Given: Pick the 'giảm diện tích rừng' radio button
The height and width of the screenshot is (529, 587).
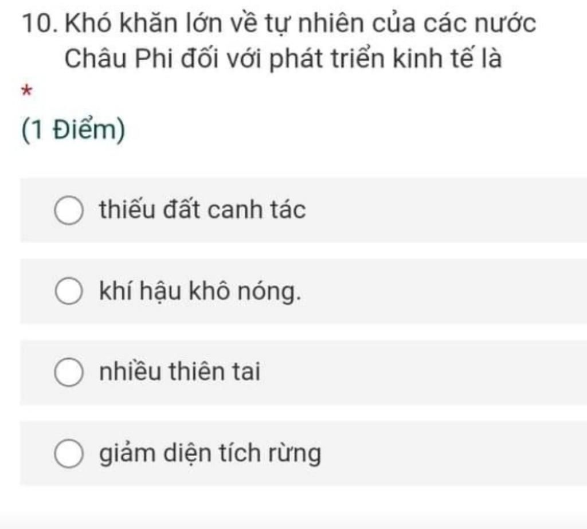Looking at the screenshot, I should (x=69, y=453).
